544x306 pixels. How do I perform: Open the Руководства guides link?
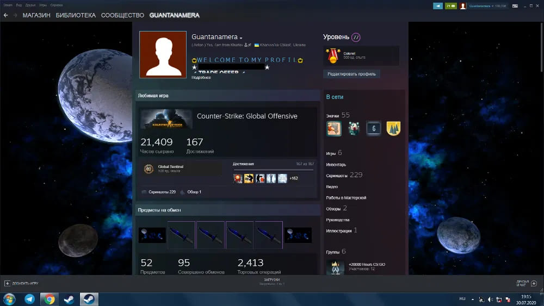tap(338, 220)
